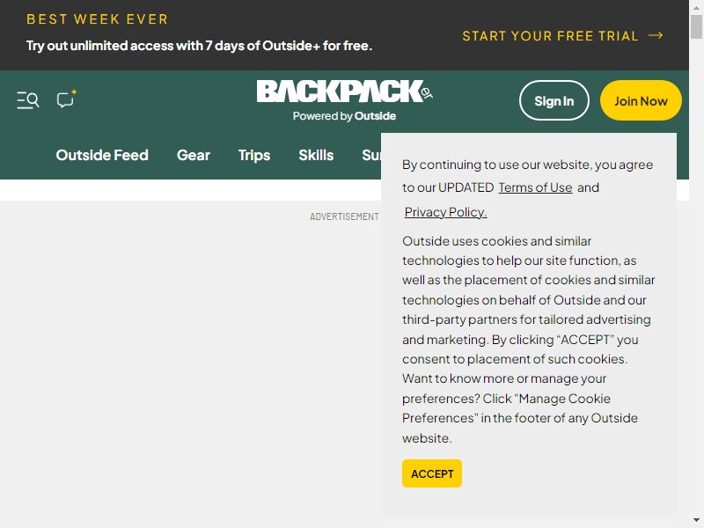The width and height of the screenshot is (704, 528).
Task: Click the partially hidden Survival nav item
Action: click(x=371, y=155)
